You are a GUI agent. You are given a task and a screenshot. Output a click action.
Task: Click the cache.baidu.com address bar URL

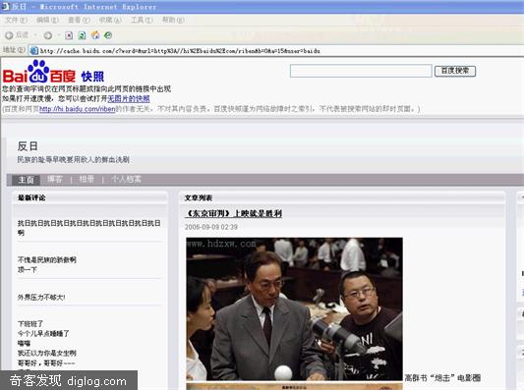coord(181,51)
